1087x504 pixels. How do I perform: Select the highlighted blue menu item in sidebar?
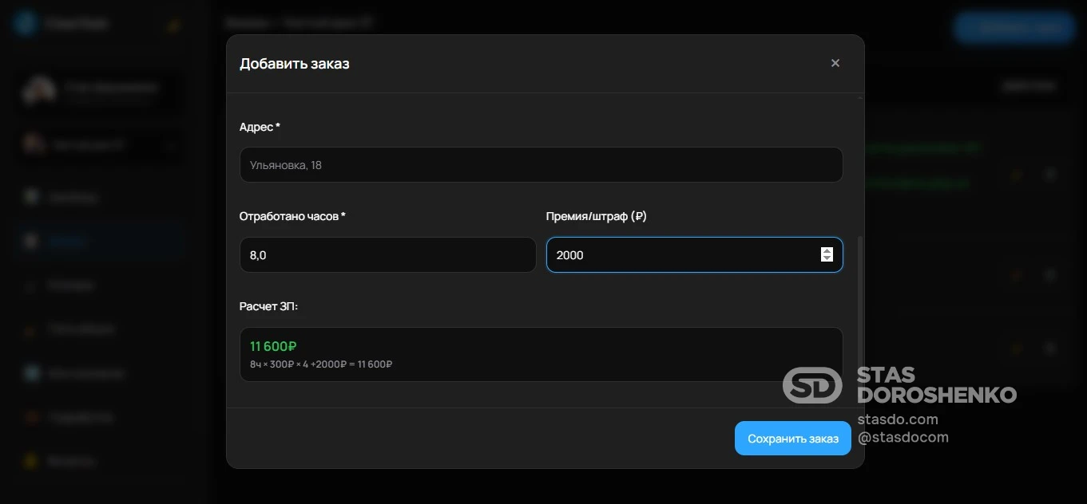click(72, 241)
